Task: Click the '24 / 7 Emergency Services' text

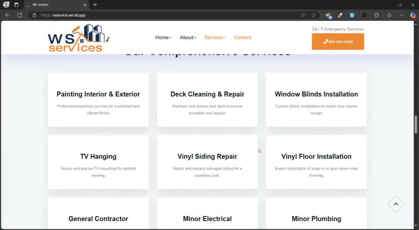Action: tap(338, 29)
